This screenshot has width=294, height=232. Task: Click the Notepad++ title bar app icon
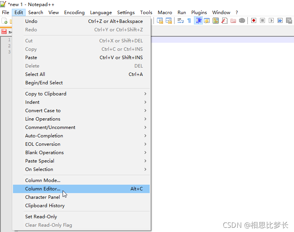coord(3,4)
